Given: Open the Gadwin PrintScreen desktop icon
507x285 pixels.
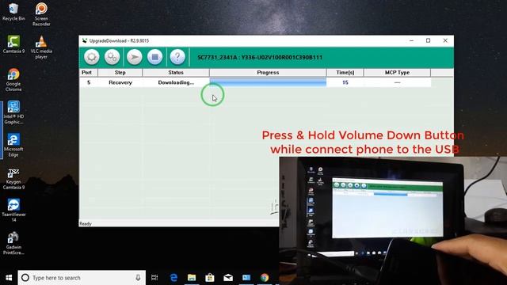Looking at the screenshot, I should tap(13, 243).
